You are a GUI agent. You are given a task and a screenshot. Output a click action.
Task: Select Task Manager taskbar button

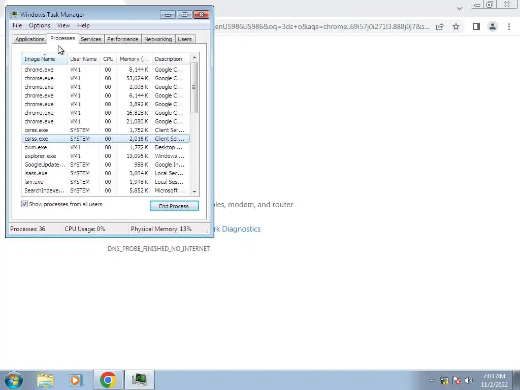coord(139,380)
